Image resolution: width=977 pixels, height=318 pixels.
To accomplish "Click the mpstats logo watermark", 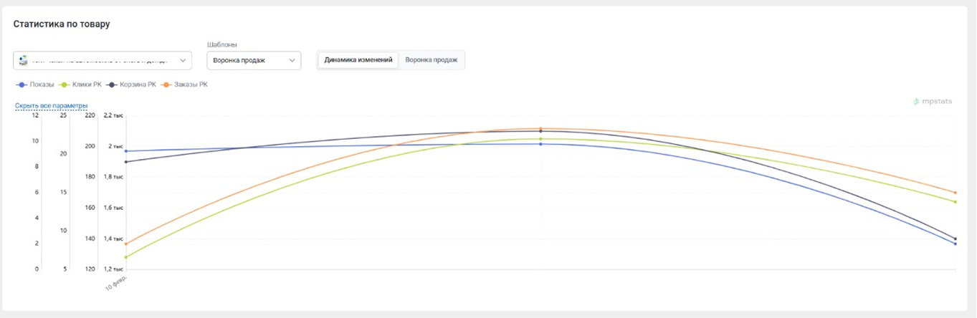I will pos(933,102).
